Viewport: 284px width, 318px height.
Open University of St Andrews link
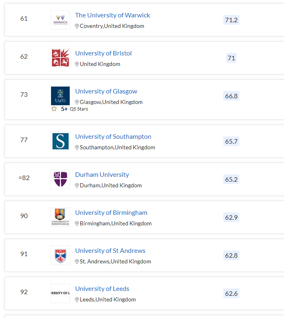(x=110, y=251)
